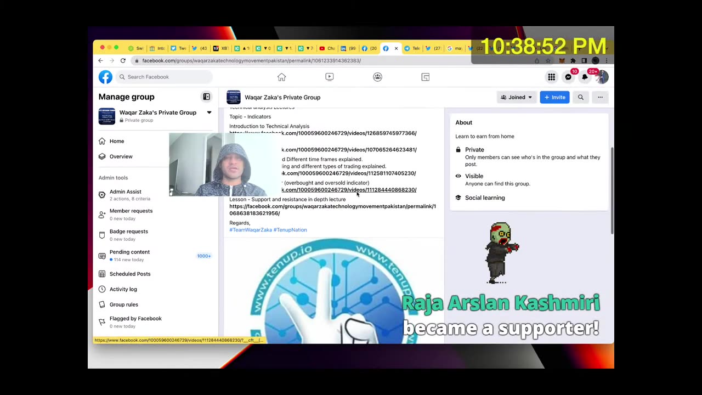The image size is (702, 395).
Task: Switch to the Swi browser tab
Action: (x=135, y=48)
